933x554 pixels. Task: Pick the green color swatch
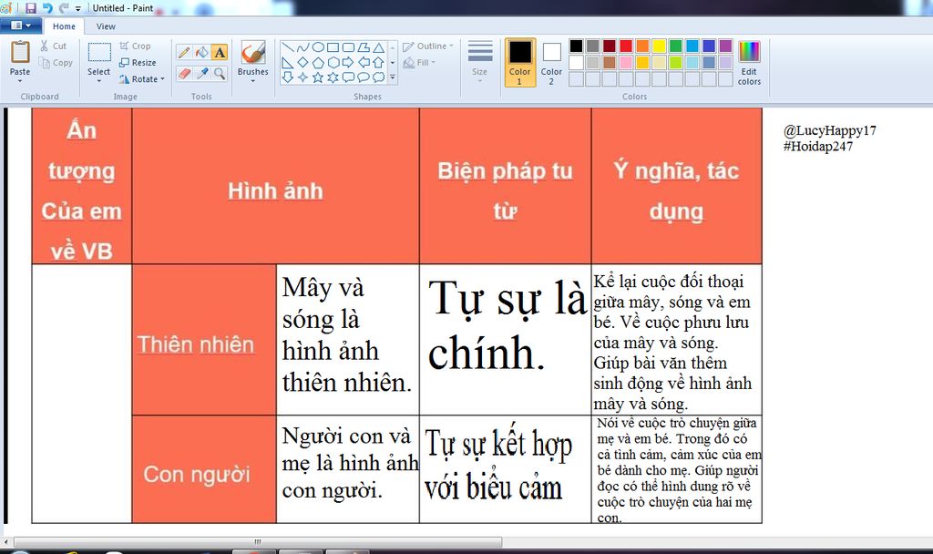pos(675,46)
